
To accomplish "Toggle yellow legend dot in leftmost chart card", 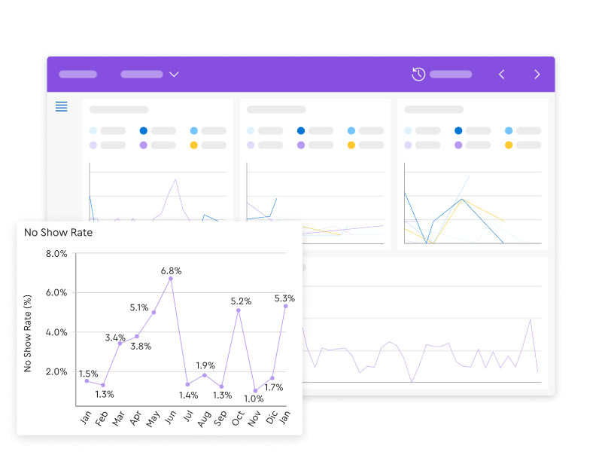I will [x=194, y=145].
